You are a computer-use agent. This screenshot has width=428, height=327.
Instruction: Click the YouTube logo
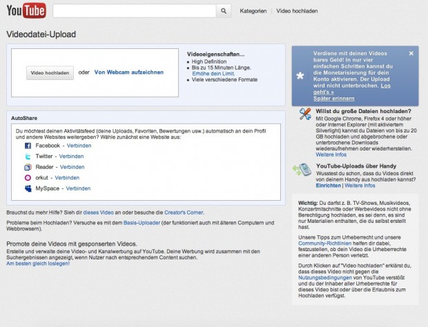pos(26,10)
